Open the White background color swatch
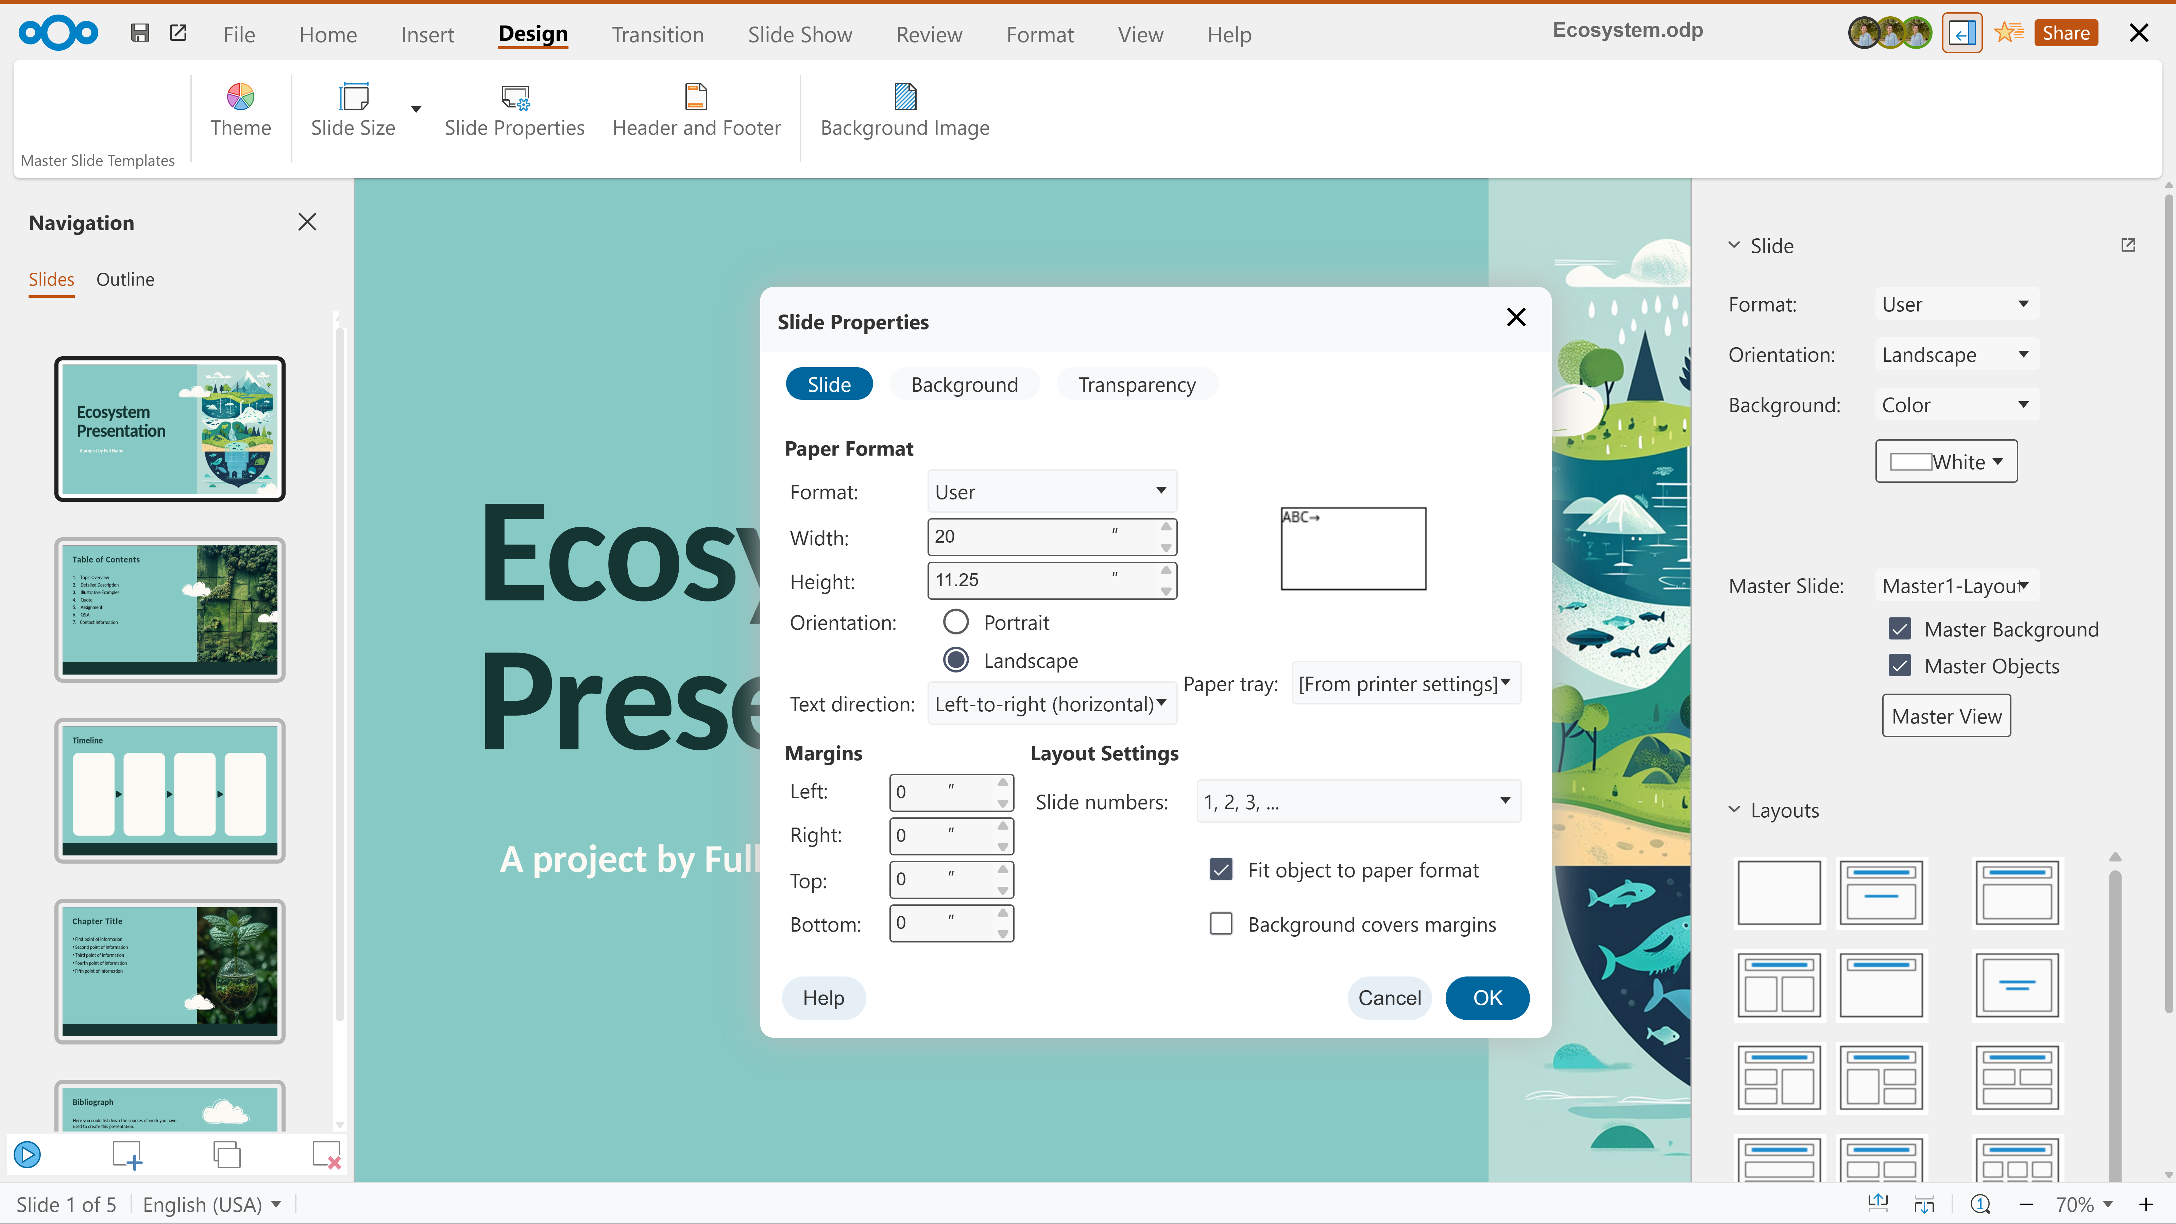The height and width of the screenshot is (1224, 2176). point(1945,461)
